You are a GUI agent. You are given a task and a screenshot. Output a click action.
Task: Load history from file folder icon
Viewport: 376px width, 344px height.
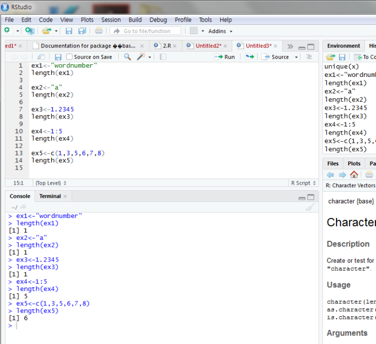pos(330,57)
